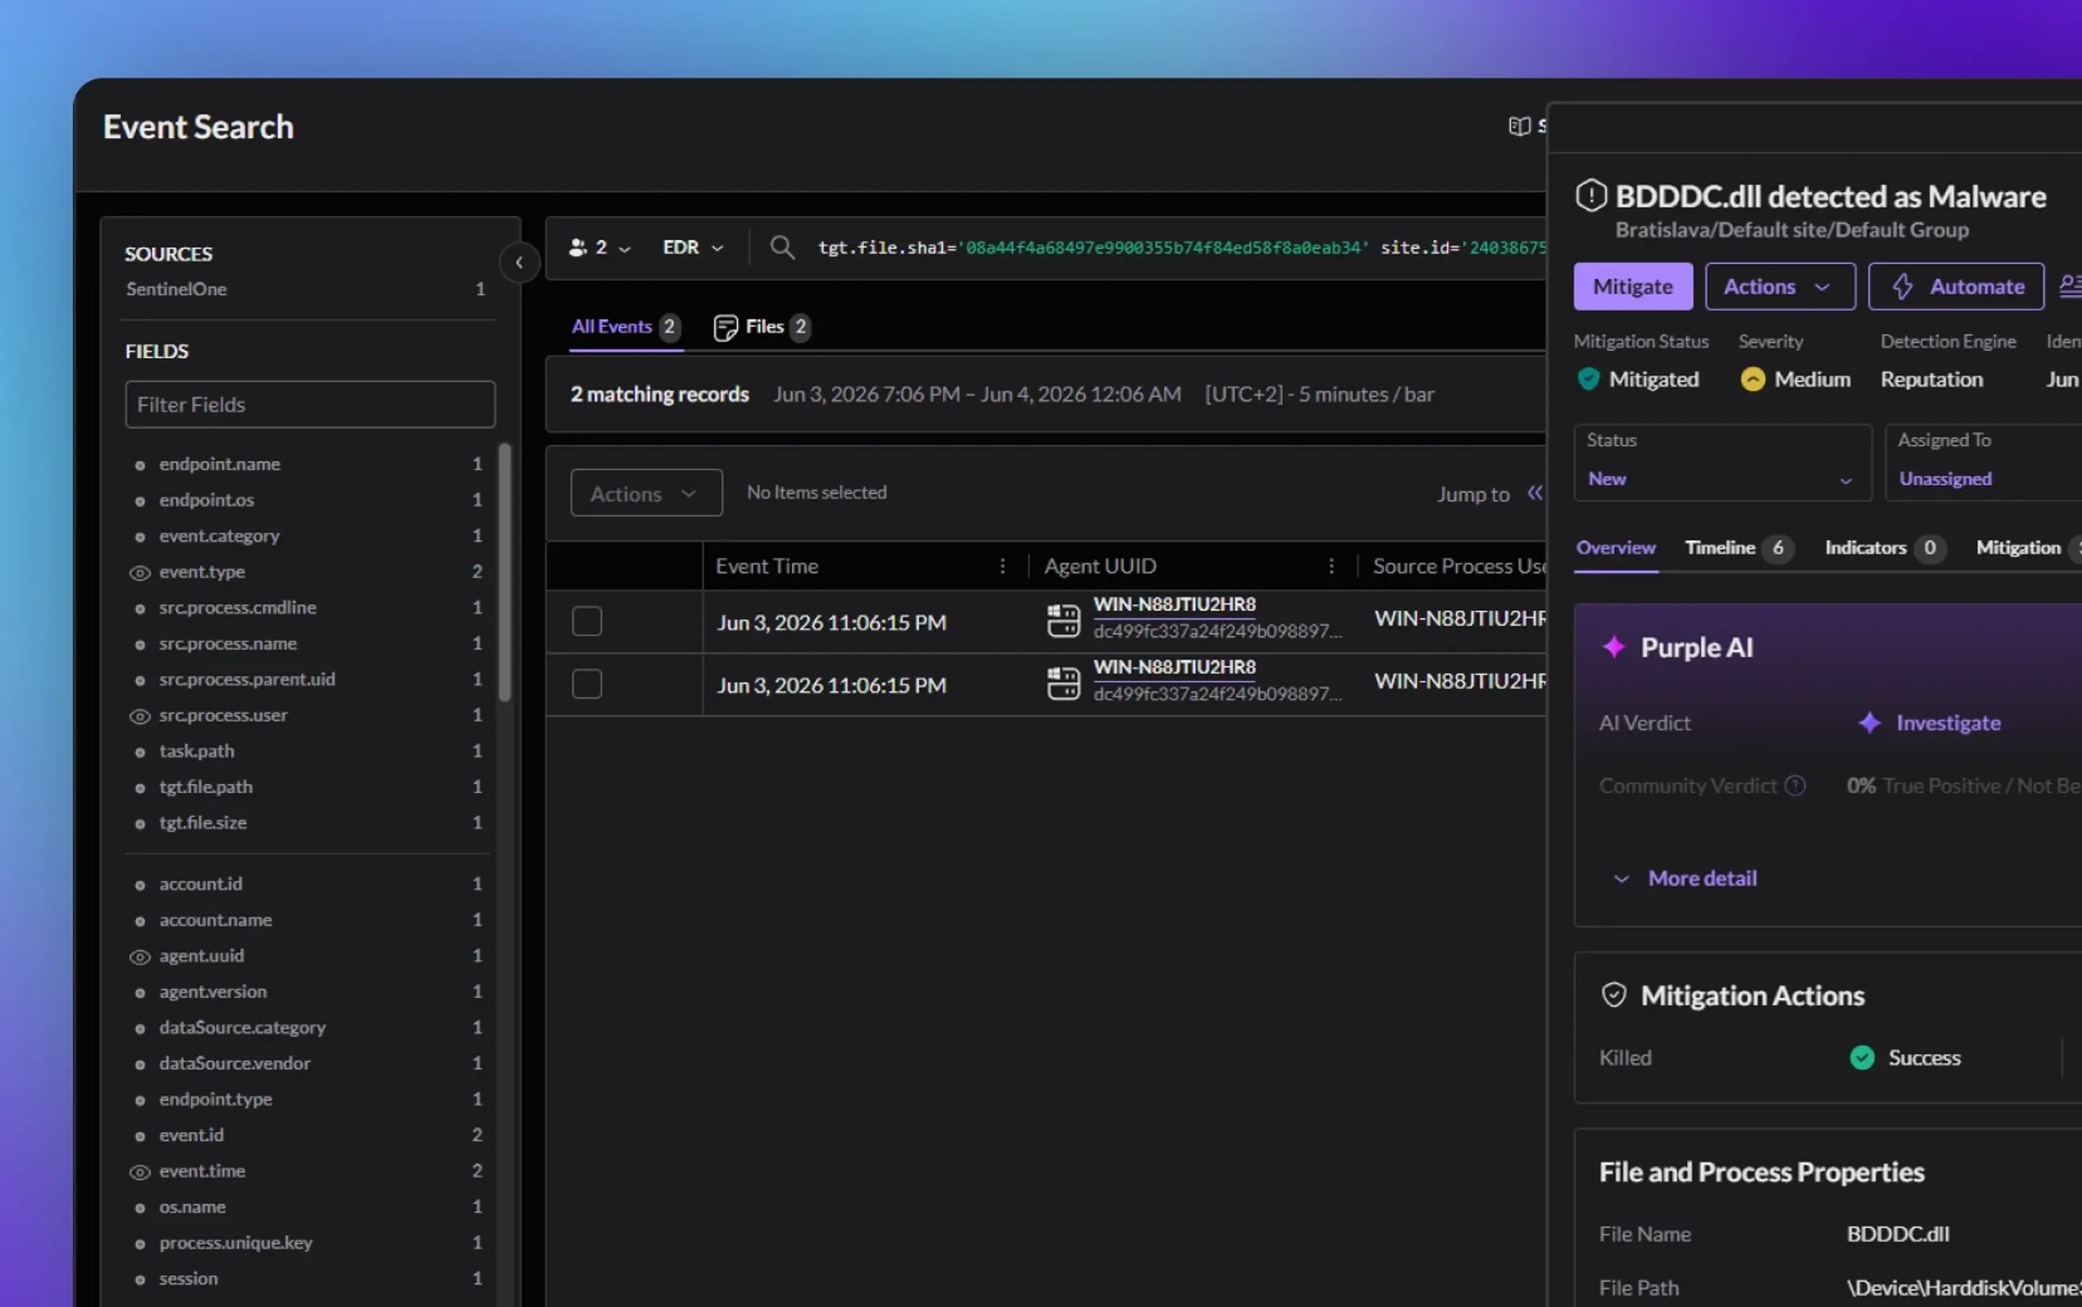Toggle visibility eye for event.type field
Image resolution: width=2082 pixels, height=1307 pixels.
pos(140,573)
